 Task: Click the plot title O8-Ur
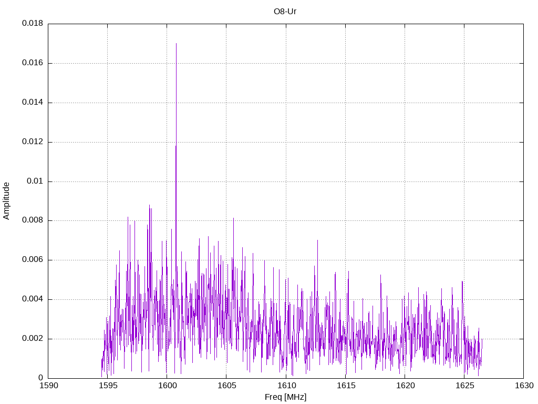(x=285, y=12)
